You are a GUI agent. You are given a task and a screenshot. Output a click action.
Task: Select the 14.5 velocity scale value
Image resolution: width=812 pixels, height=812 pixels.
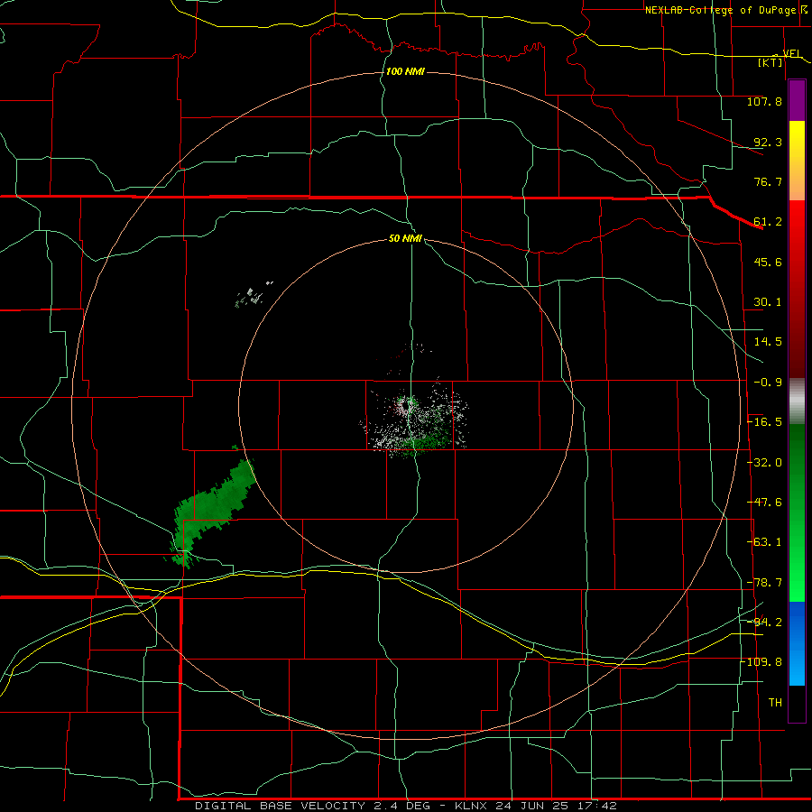point(768,342)
